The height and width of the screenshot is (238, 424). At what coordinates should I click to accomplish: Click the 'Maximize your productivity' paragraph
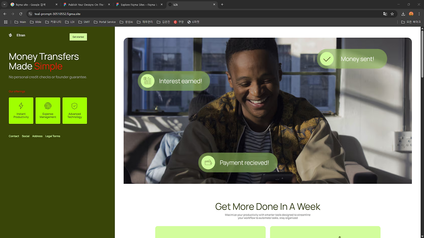[x=268, y=216]
